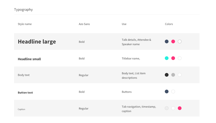The image size is (216, 123).
Task: Select the pink swatch in Headline large row
Action: 173,42
